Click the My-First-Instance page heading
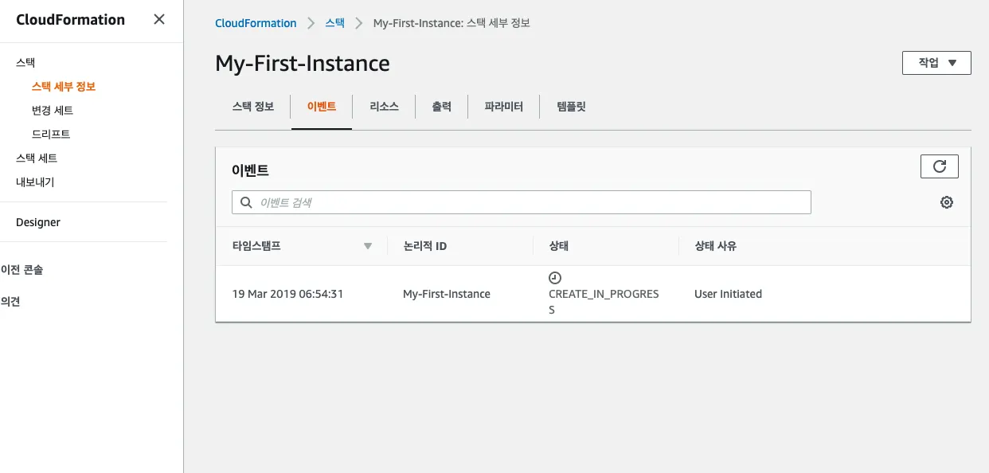The height and width of the screenshot is (473, 989). point(303,63)
